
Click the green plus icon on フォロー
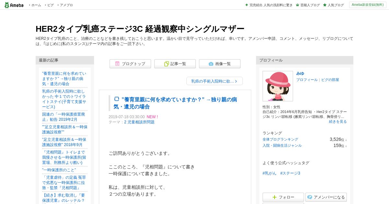(x=275, y=197)
